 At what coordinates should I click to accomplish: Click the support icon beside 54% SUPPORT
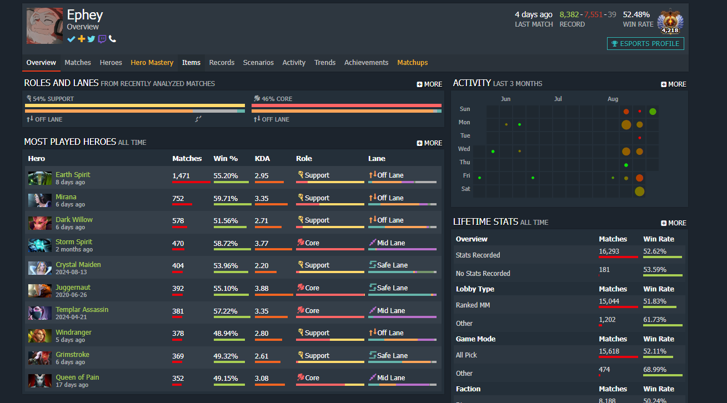29,99
